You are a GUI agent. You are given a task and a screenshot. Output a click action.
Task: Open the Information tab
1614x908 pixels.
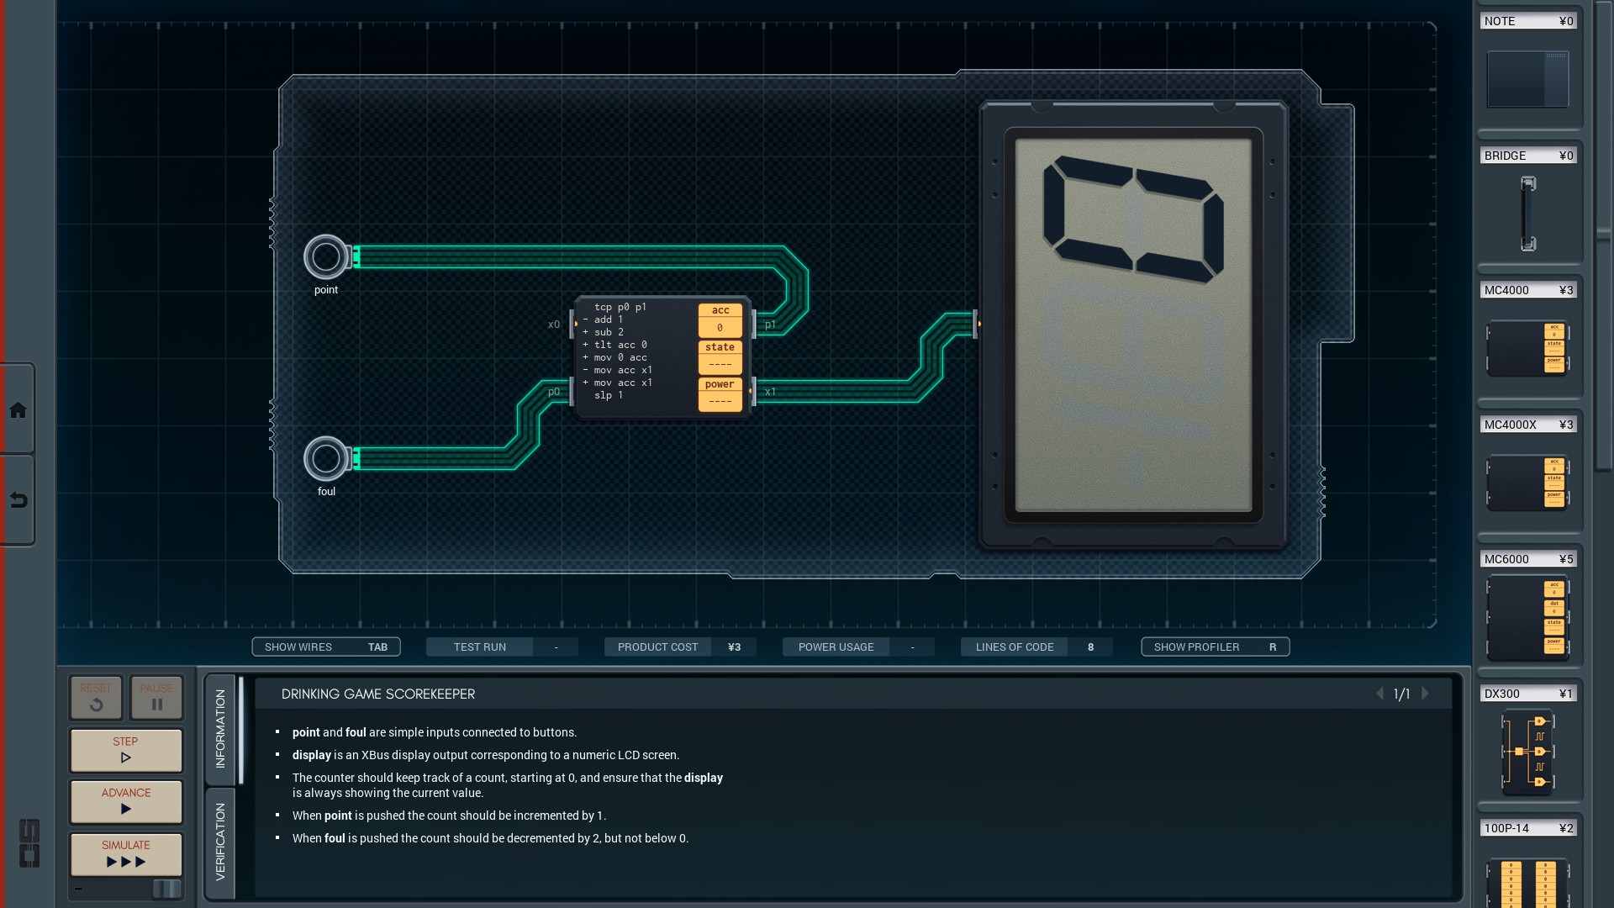pyautogui.click(x=220, y=728)
